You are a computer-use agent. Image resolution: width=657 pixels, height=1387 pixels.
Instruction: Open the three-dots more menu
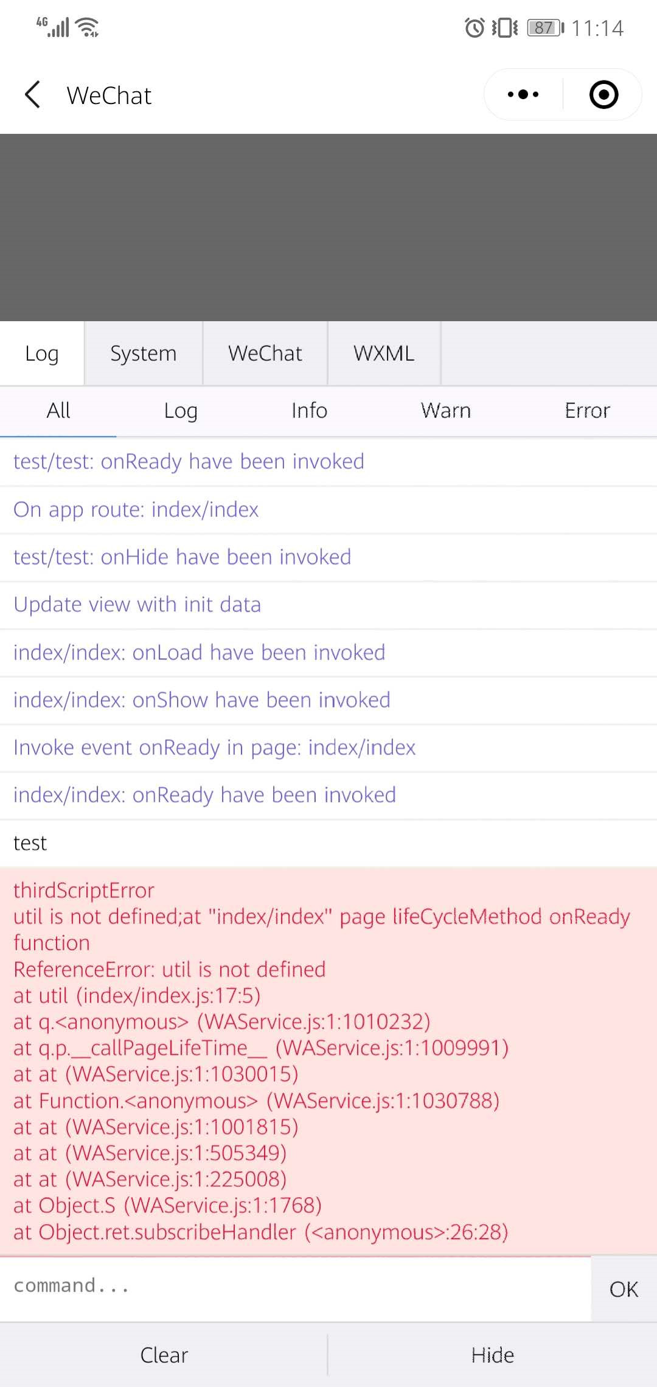[523, 95]
